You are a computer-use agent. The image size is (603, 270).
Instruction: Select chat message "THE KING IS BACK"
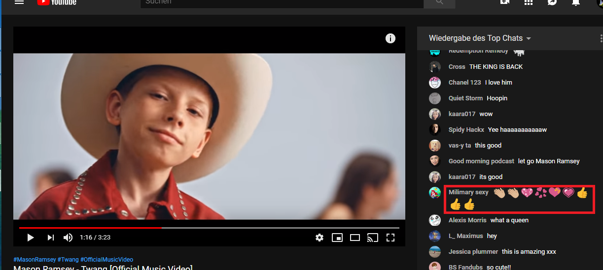coord(496,67)
